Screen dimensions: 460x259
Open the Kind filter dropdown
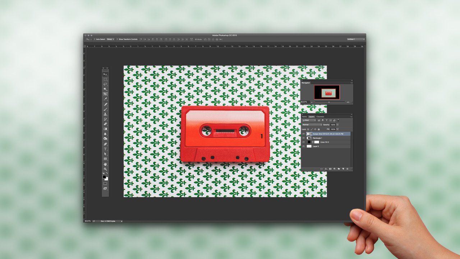[x=309, y=120]
